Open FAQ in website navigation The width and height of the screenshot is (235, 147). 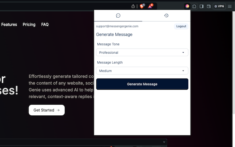point(45,25)
